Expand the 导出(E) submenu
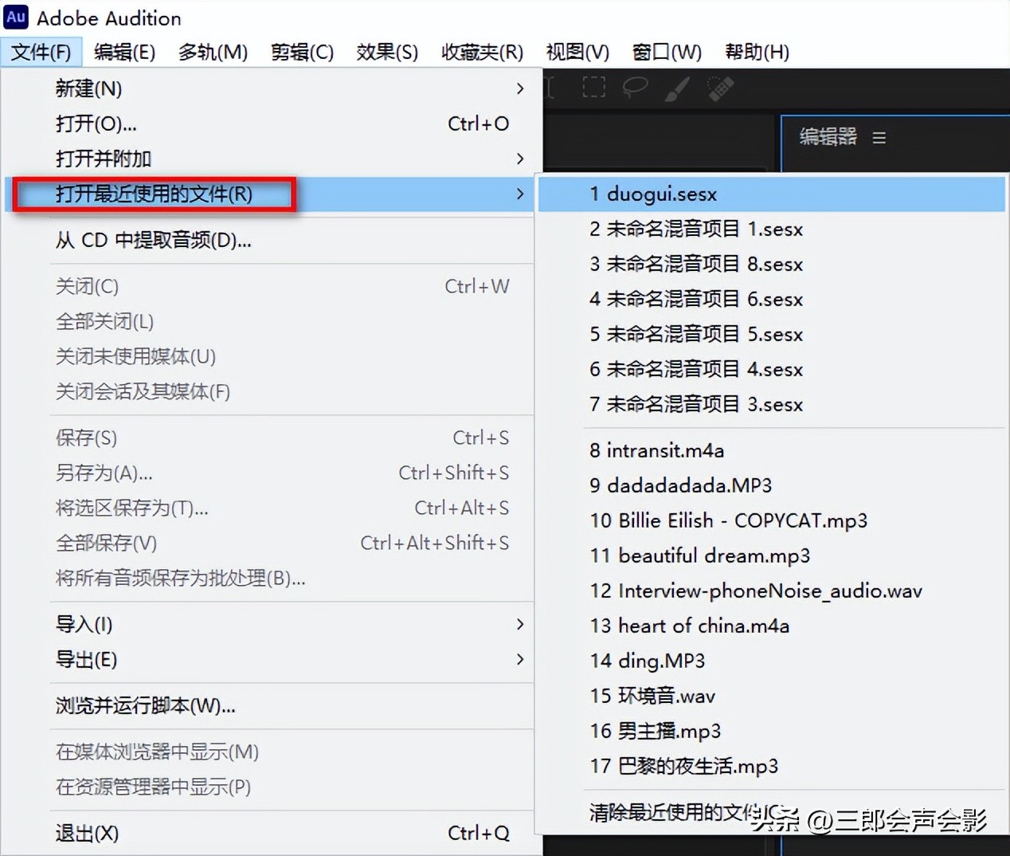This screenshot has width=1010, height=856. [268, 659]
